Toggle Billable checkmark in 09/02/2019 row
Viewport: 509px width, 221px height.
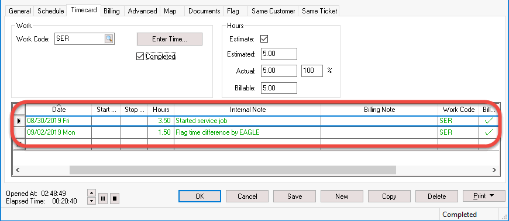point(489,132)
